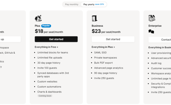
Task: Click the Plus plan house icon
Action: coord(38,18)
